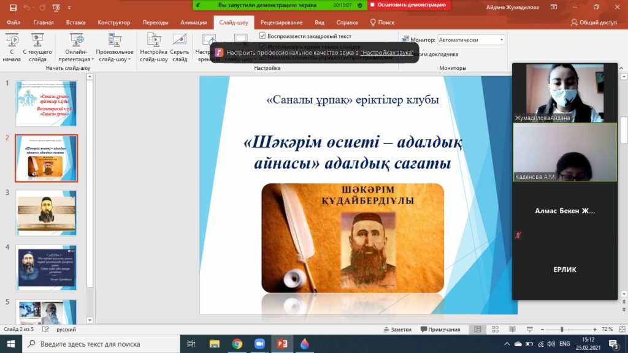This screenshot has height=353, width=628.
Task: Start slideshow from beginning (С начала)
Action: pos(12,48)
